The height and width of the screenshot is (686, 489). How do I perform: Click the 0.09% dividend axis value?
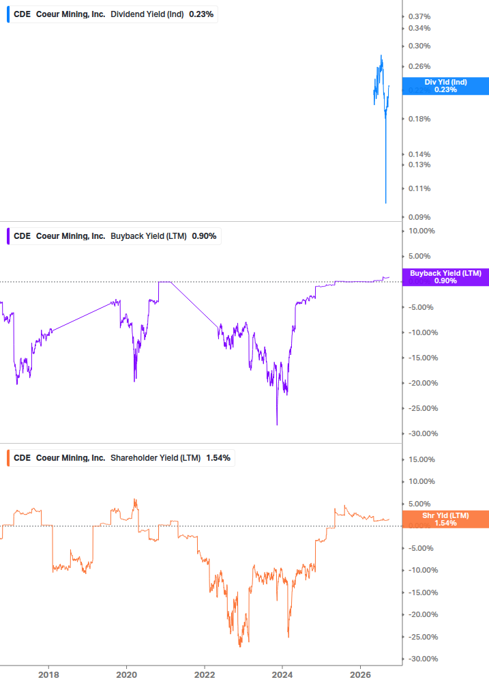[x=419, y=217]
